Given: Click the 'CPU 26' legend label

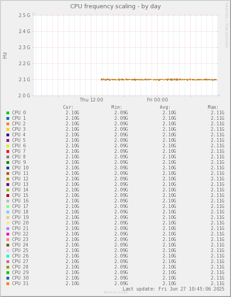Looking at the screenshot, I should [x=20, y=256].
